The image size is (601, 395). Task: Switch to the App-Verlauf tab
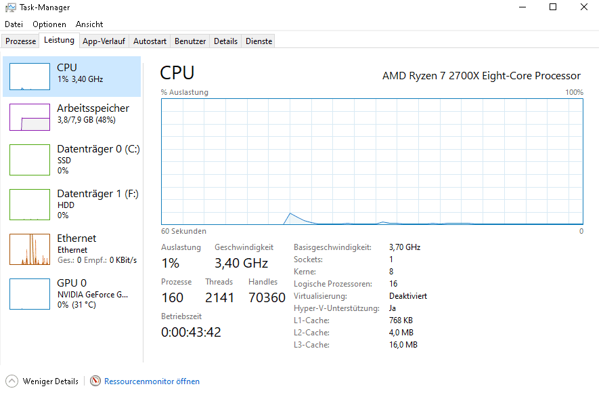pyautogui.click(x=104, y=41)
